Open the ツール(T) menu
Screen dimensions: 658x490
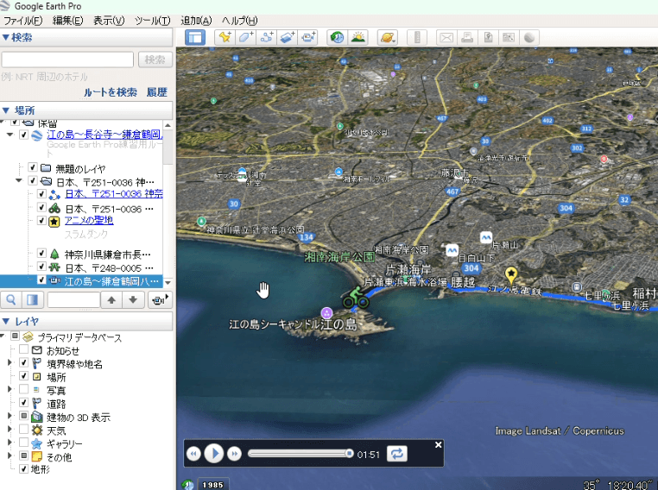click(x=153, y=20)
